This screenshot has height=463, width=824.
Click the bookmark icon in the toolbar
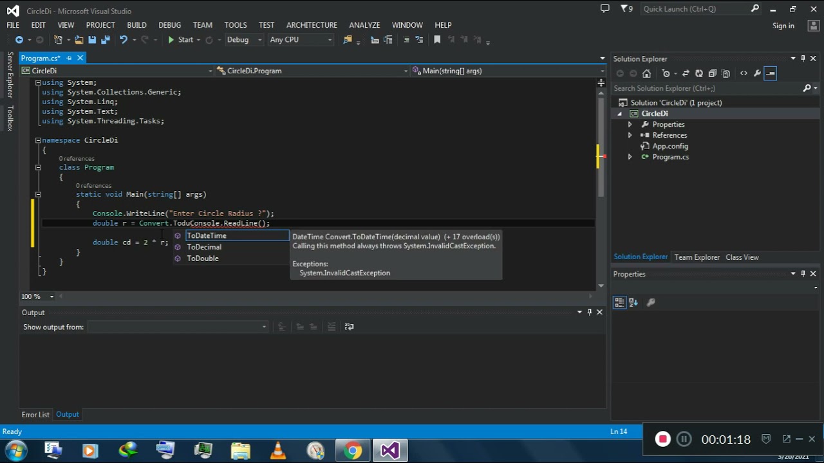coord(437,40)
